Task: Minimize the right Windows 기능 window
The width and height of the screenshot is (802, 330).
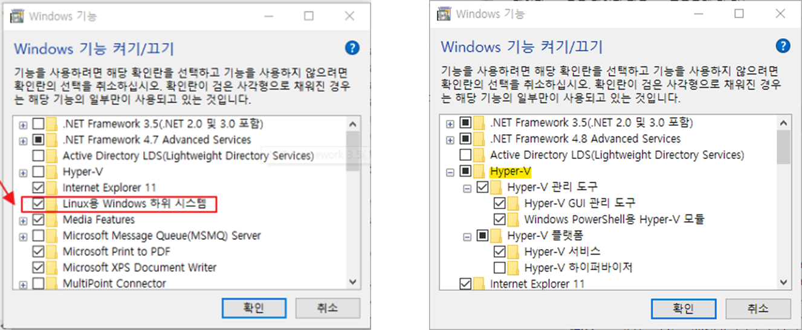Action: pyautogui.click(x=700, y=13)
